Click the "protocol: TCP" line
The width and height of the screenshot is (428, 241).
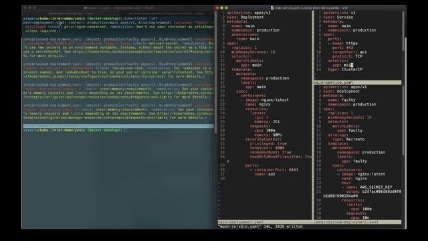pos(348,56)
